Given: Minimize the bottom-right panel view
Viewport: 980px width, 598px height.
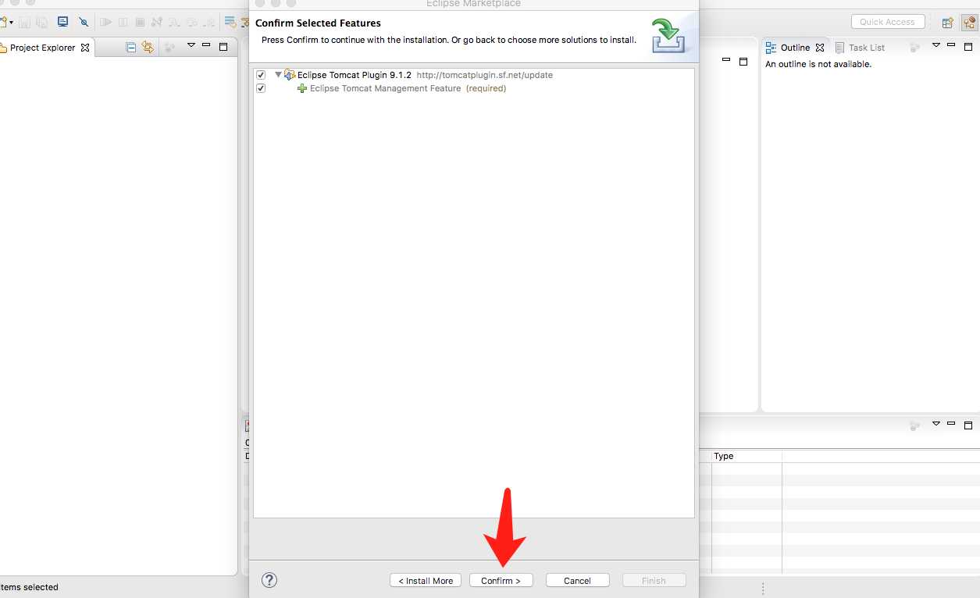Looking at the screenshot, I should 951,423.
